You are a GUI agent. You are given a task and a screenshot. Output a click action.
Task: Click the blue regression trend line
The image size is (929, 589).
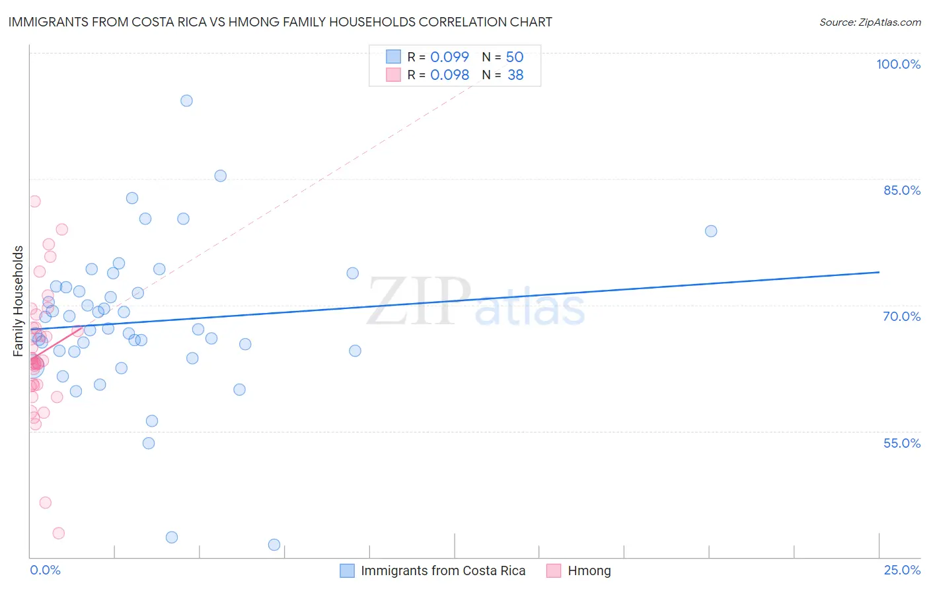click(455, 300)
